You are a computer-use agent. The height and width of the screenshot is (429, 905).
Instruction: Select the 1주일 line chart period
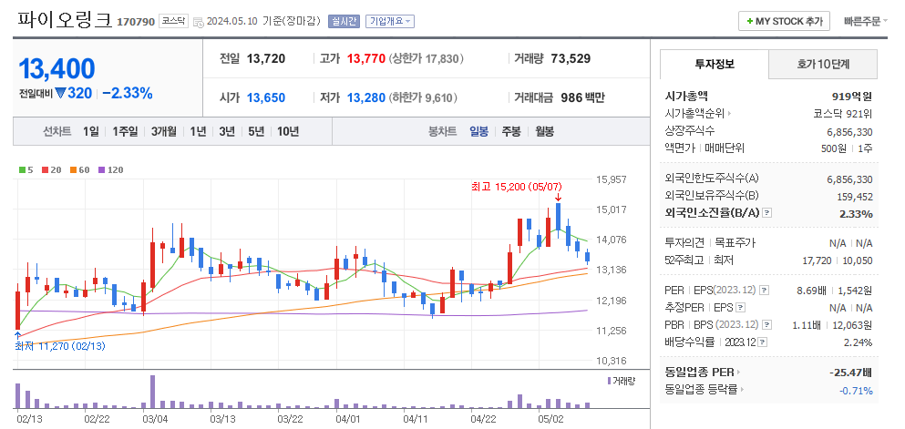[125, 131]
